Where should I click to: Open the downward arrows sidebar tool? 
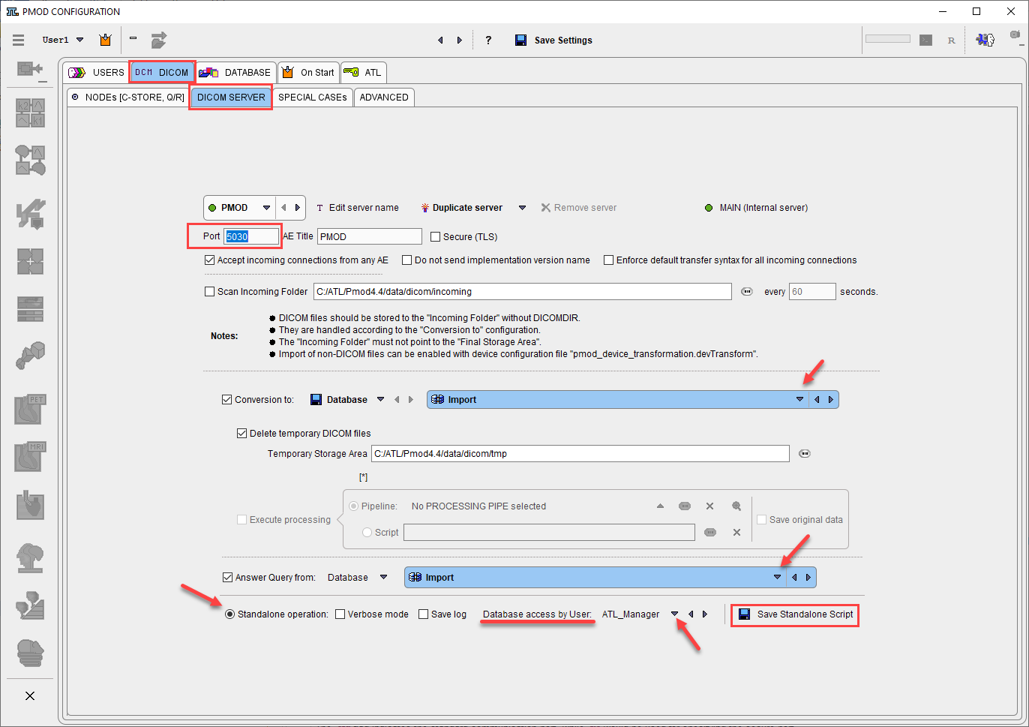tap(31, 214)
